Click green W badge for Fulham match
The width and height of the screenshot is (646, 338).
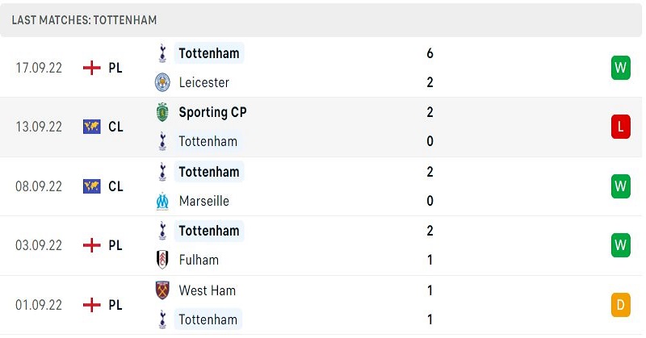[620, 245]
